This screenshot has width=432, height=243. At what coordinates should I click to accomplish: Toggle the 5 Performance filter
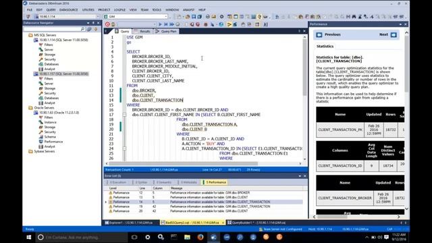pyautogui.click(x=215, y=182)
